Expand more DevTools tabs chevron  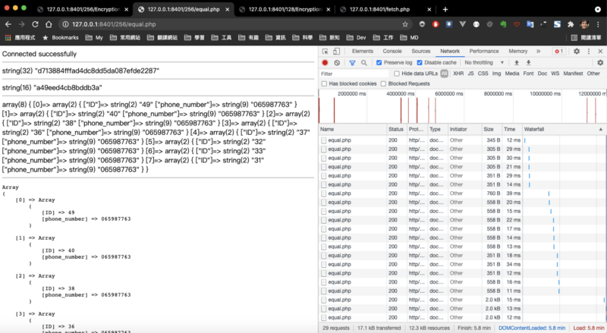538,51
